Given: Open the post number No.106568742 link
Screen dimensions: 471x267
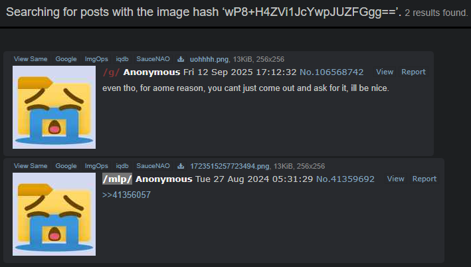Looking at the screenshot, I should (x=331, y=72).
